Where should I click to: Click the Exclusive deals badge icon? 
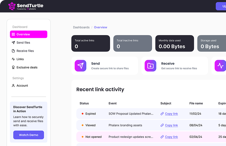point(13,67)
